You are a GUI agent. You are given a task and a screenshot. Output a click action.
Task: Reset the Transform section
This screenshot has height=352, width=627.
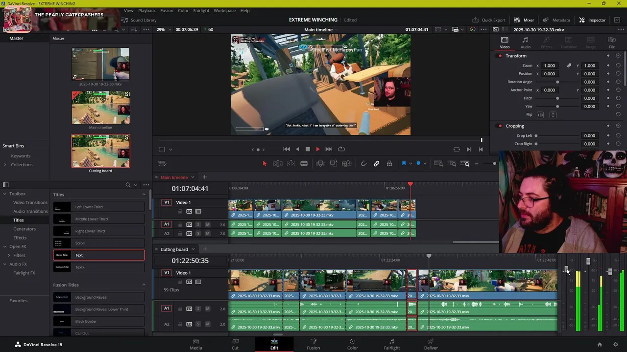618,56
